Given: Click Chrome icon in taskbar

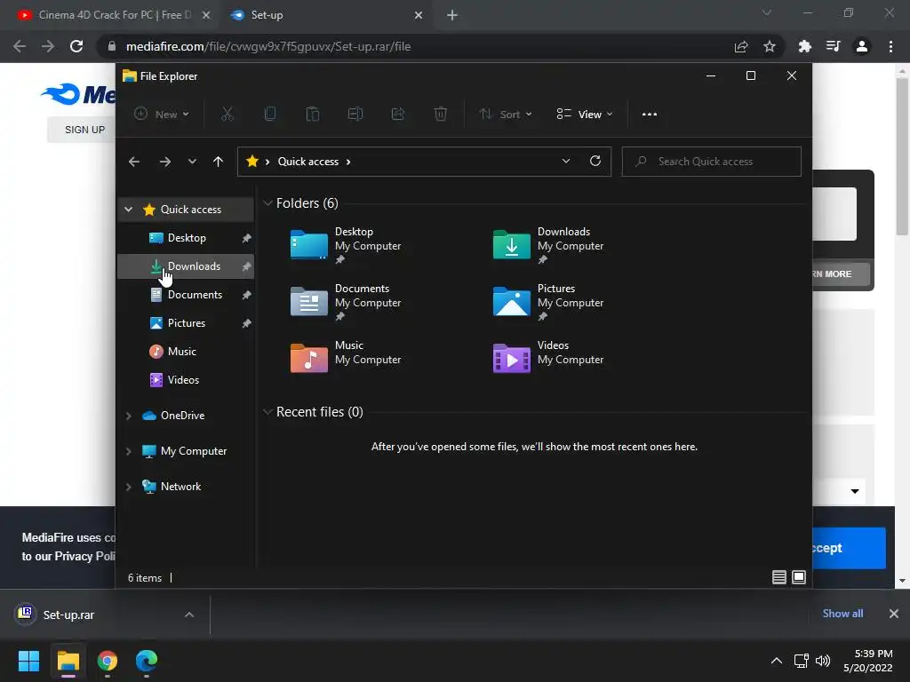Looking at the screenshot, I should [108, 661].
